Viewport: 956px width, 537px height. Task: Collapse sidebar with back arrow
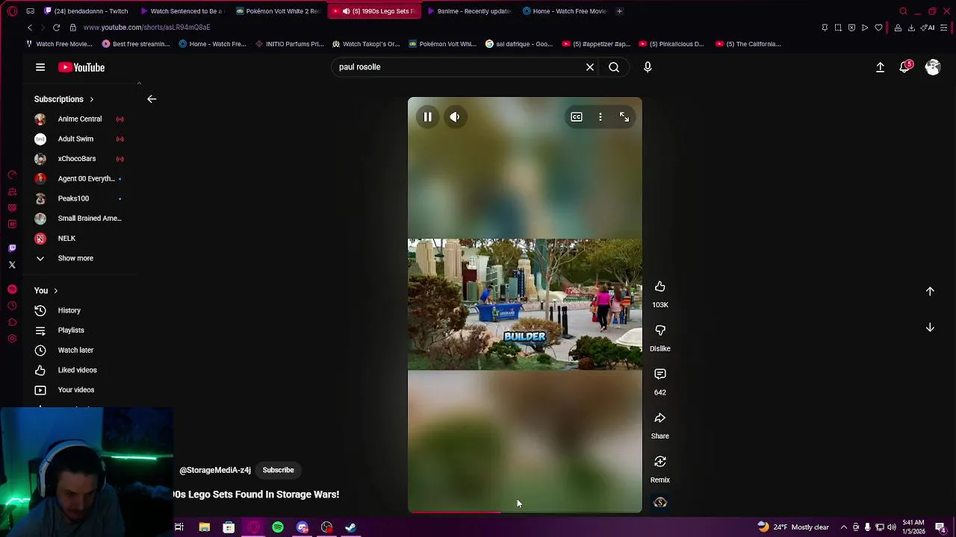[x=152, y=99]
